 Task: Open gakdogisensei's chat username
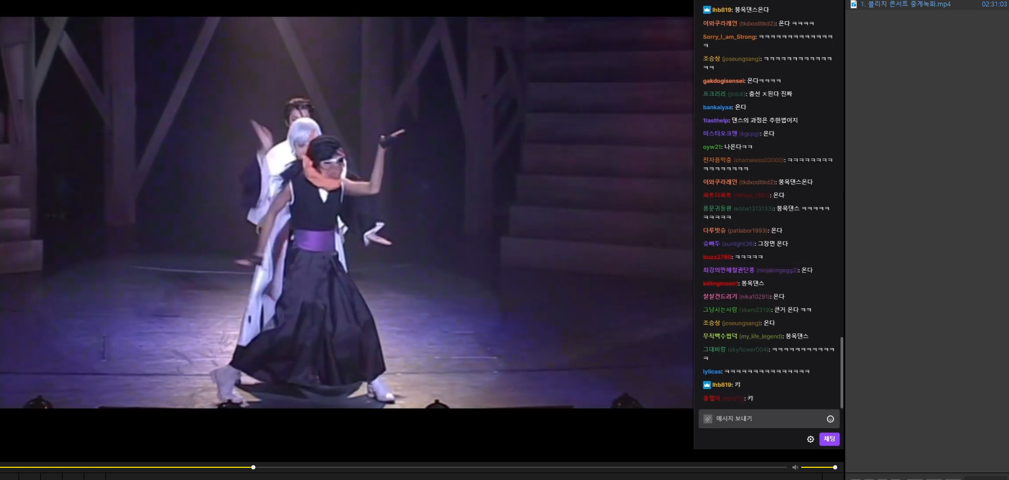click(x=723, y=81)
